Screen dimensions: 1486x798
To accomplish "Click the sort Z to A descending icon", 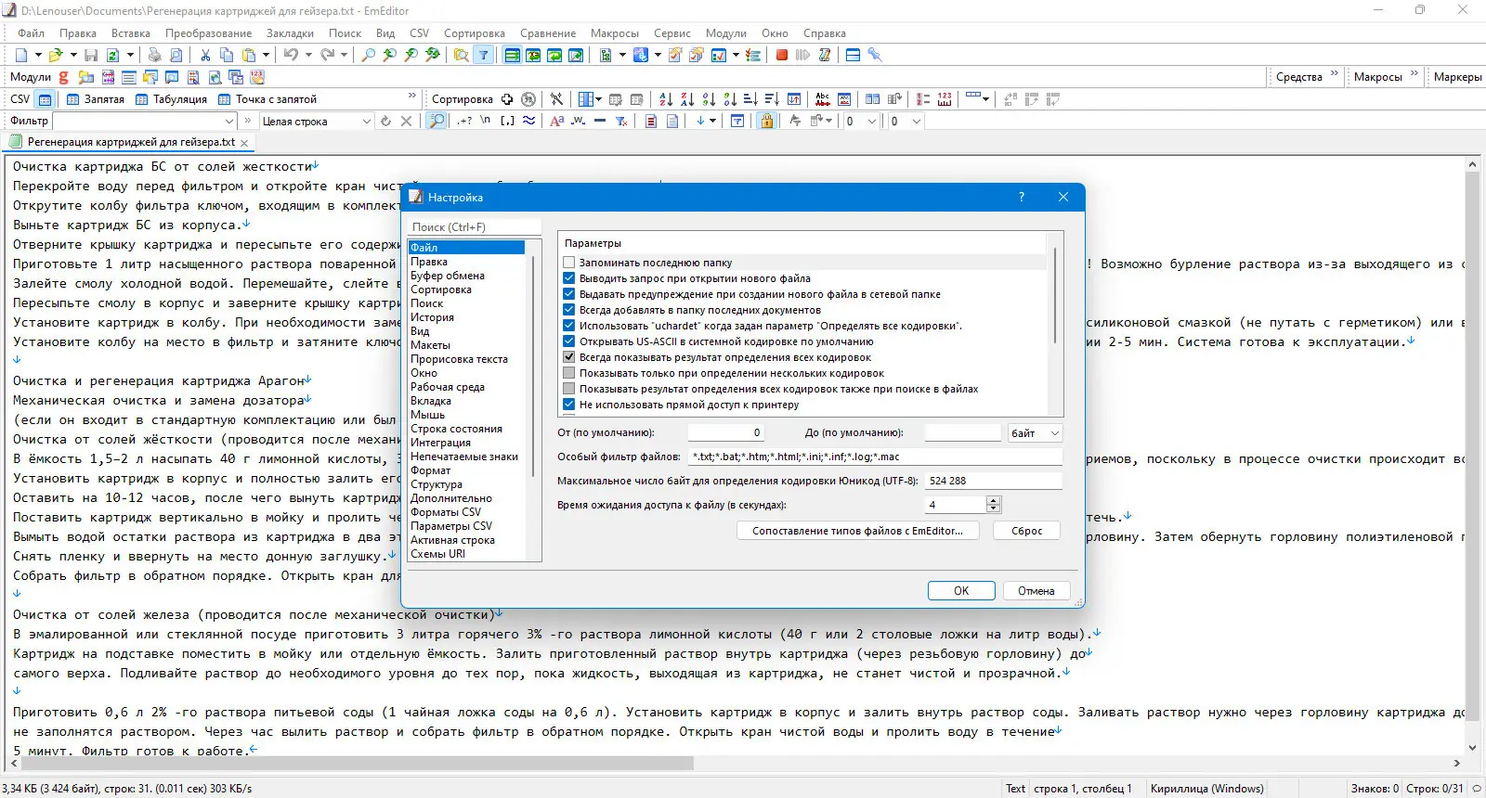I will pos(687,99).
